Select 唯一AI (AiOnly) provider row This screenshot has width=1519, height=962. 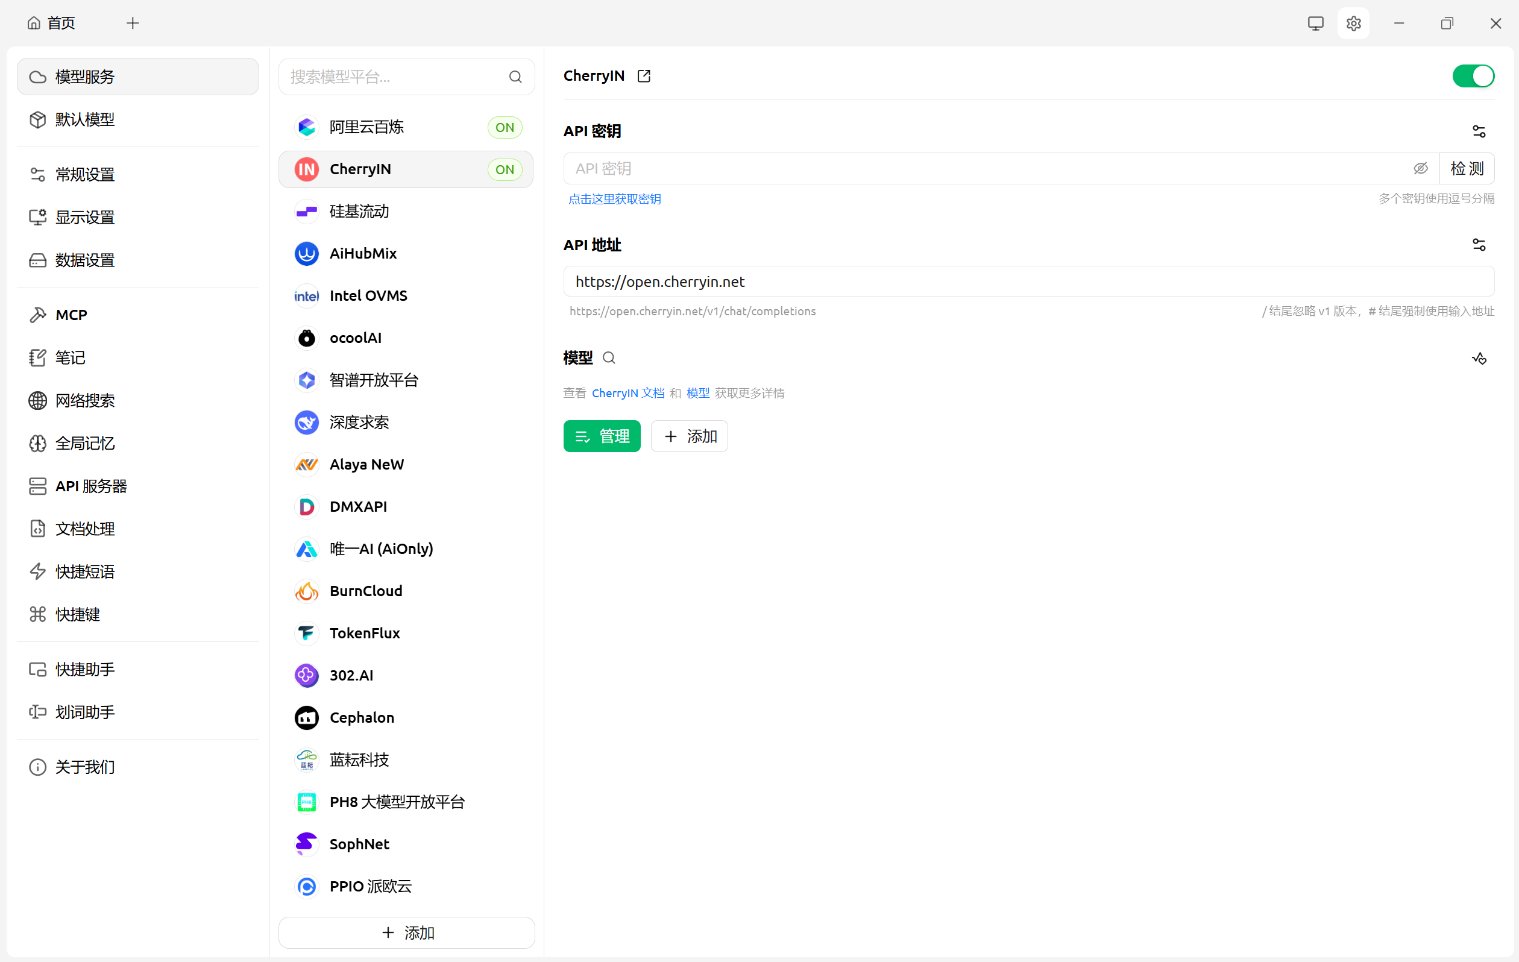(406, 550)
